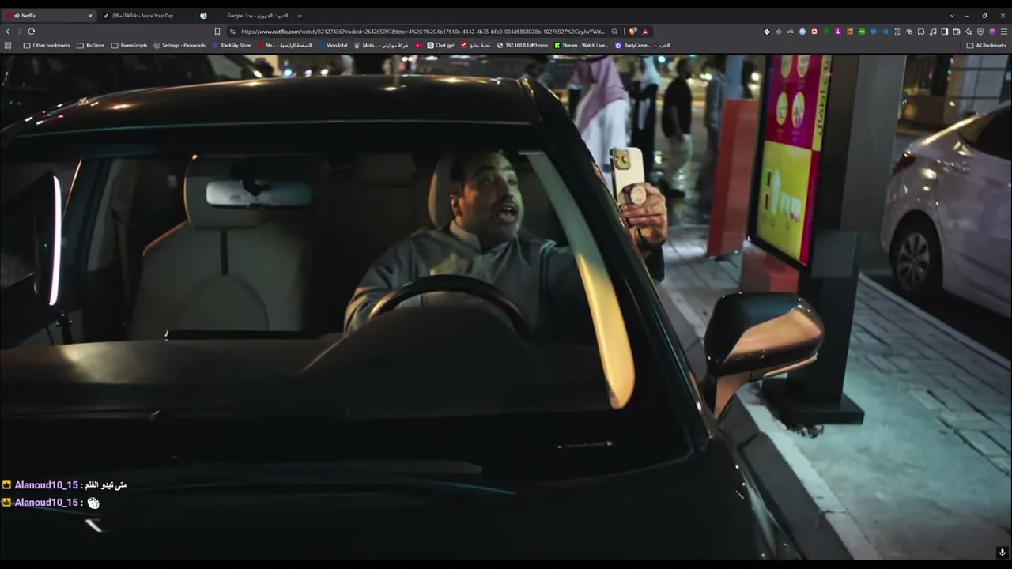Open the Other bookmarks folder
The width and height of the screenshot is (1012, 569).
coord(47,46)
